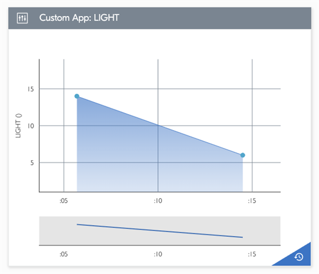Click the 5 value on y-axis
Screen dimensions: 319x274
32,163
